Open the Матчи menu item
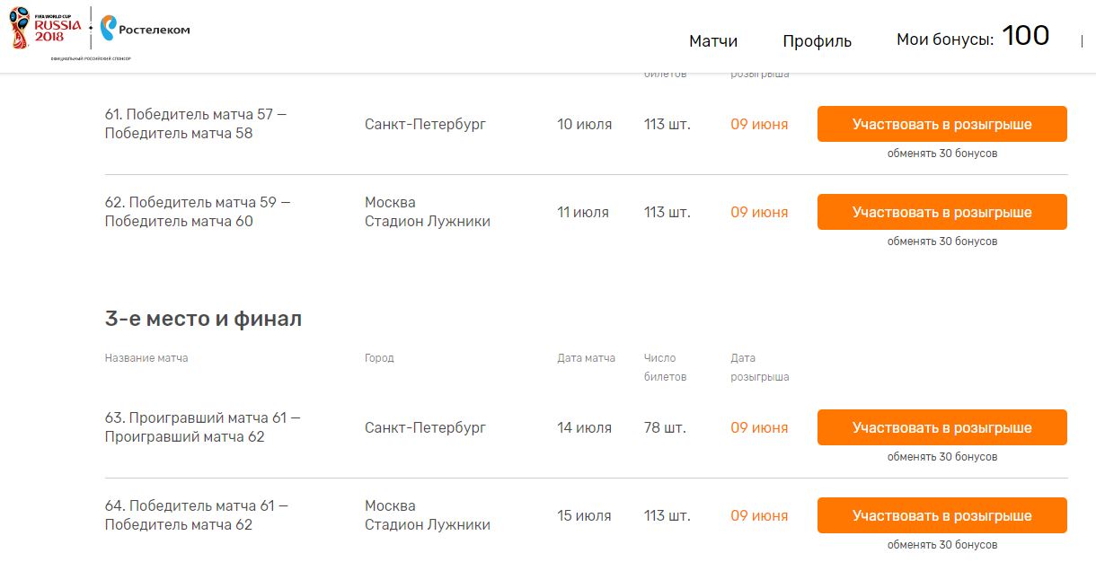 pyautogui.click(x=713, y=40)
